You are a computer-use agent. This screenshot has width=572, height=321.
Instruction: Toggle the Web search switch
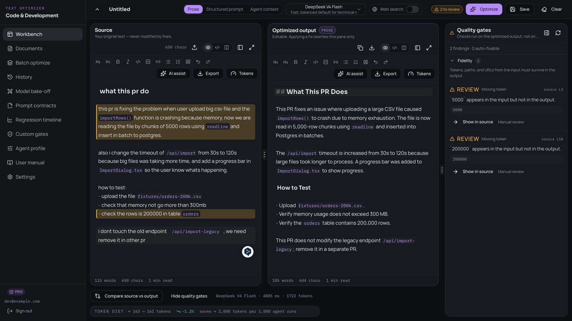pos(412,9)
